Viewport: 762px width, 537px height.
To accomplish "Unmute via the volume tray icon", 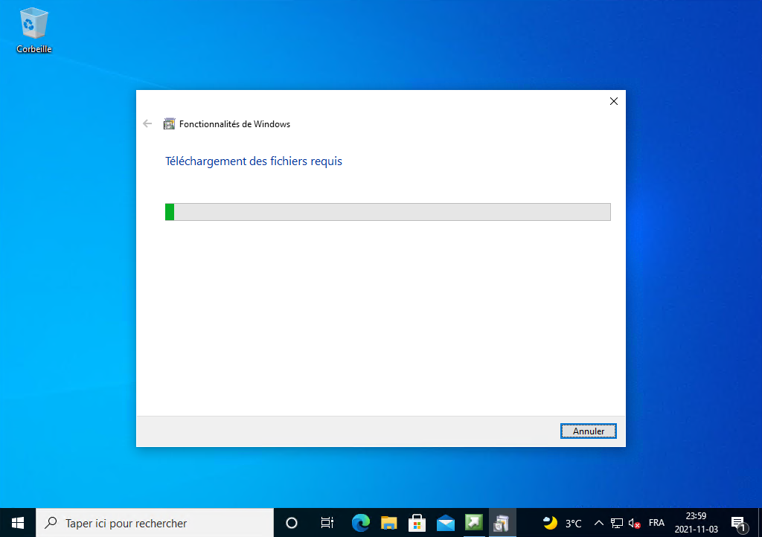I will [x=635, y=523].
